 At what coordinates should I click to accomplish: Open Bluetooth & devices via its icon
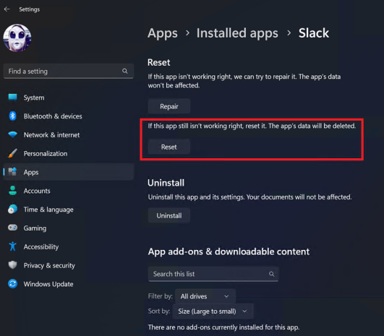pyautogui.click(x=12, y=116)
